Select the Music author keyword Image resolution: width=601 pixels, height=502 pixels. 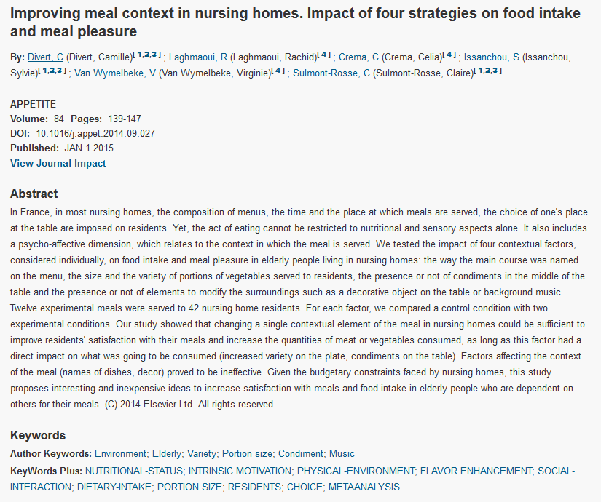point(342,454)
